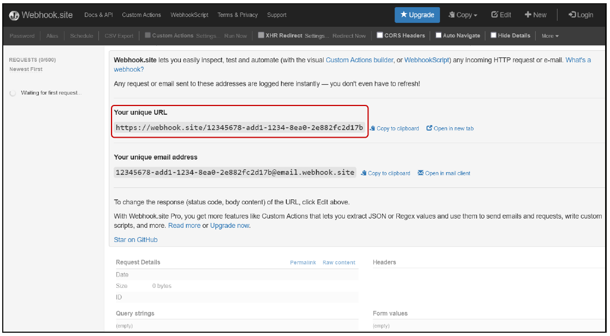Screen dimensions: 610x336
Task: Click Run Now in toolbar
Action: 236,36
